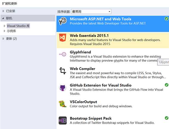Select the Web Essentials 2015.1 title
Screen dimensions: 169x129
(89, 36)
